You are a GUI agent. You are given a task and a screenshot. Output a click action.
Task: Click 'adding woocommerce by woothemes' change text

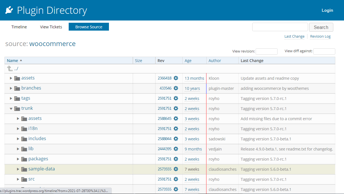click(x=275, y=88)
